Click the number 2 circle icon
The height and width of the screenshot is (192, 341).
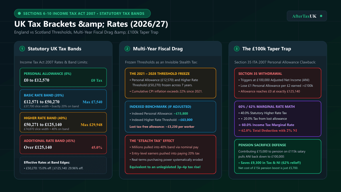[127, 49]
